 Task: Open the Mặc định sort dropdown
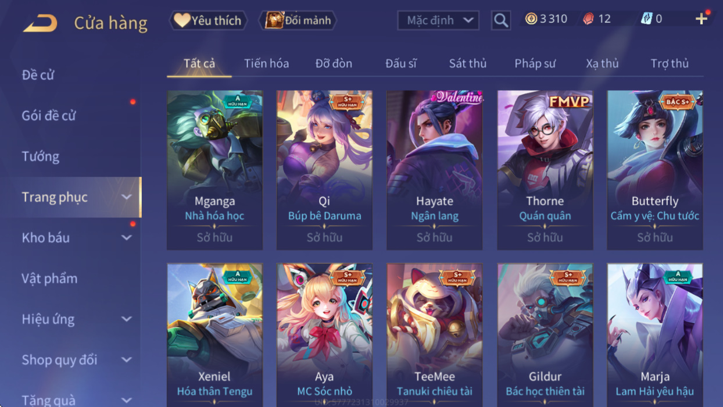438,20
